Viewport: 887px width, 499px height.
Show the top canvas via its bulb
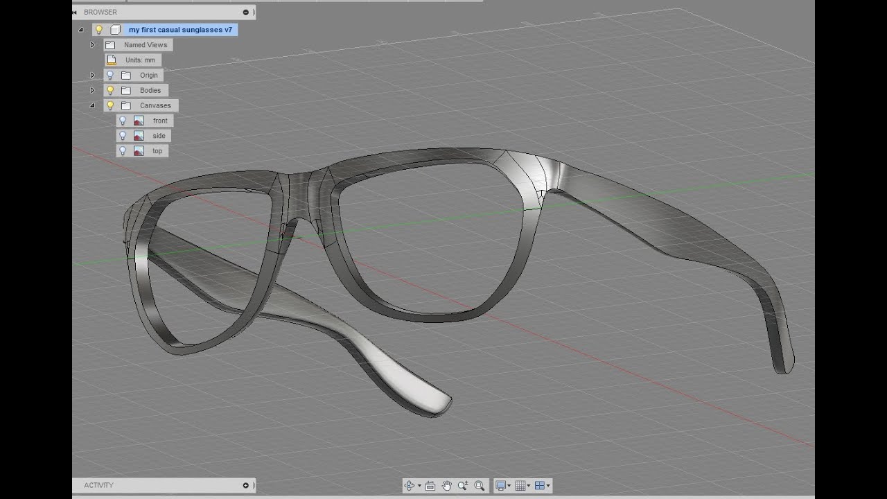pos(123,151)
